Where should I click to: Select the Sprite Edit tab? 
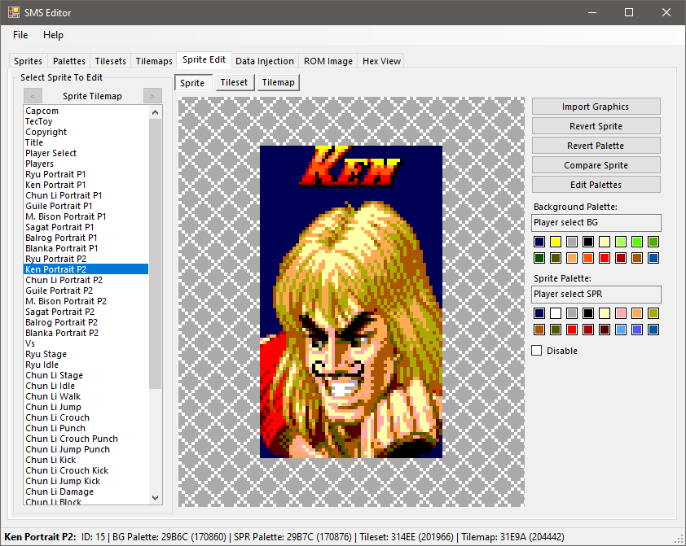(204, 60)
